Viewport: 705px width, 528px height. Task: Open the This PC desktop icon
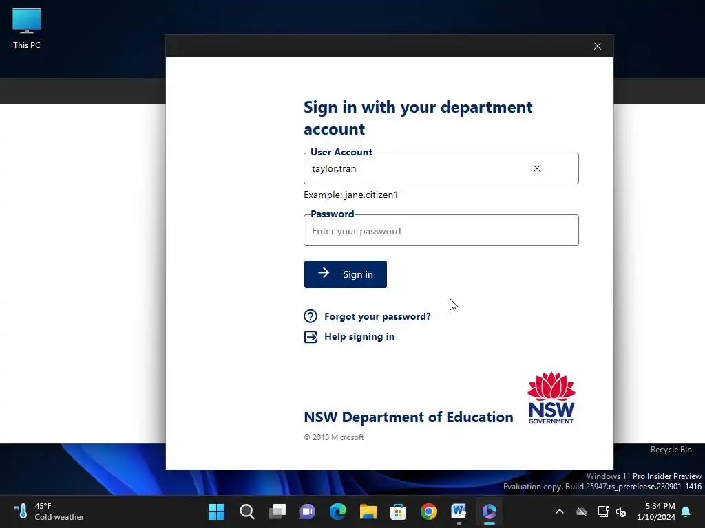(27, 28)
